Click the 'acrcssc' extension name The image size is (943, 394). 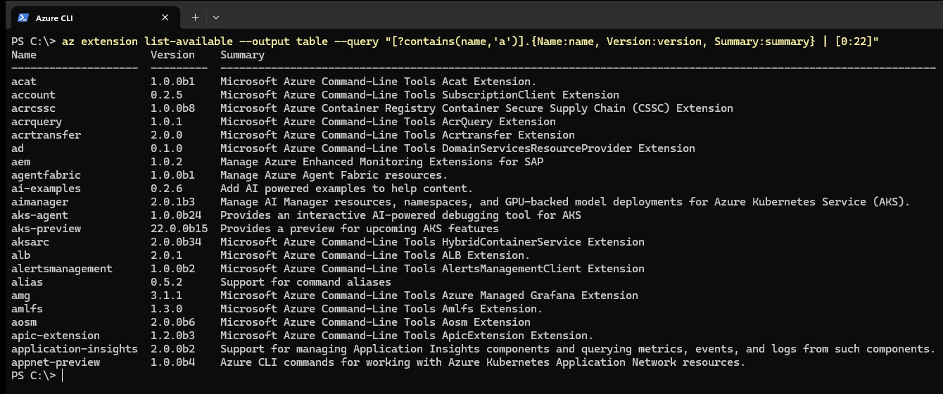point(33,108)
